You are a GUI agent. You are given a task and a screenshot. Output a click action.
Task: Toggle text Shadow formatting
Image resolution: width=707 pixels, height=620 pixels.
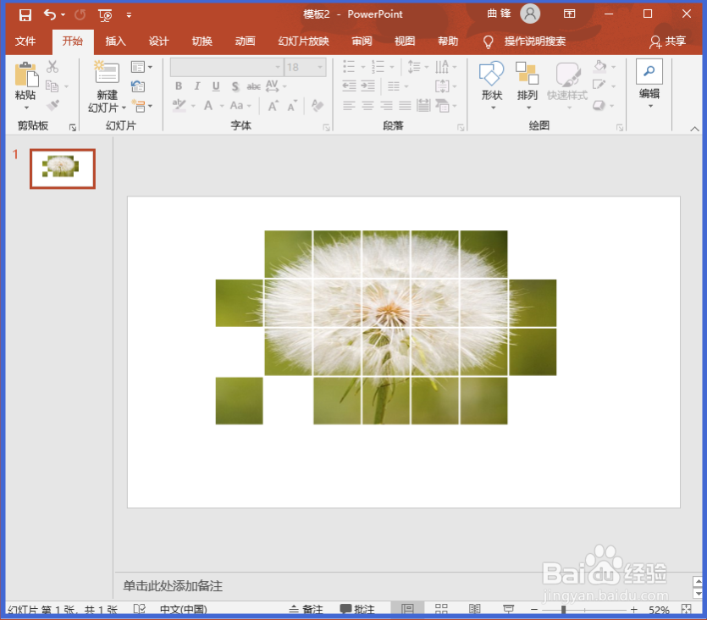click(235, 86)
